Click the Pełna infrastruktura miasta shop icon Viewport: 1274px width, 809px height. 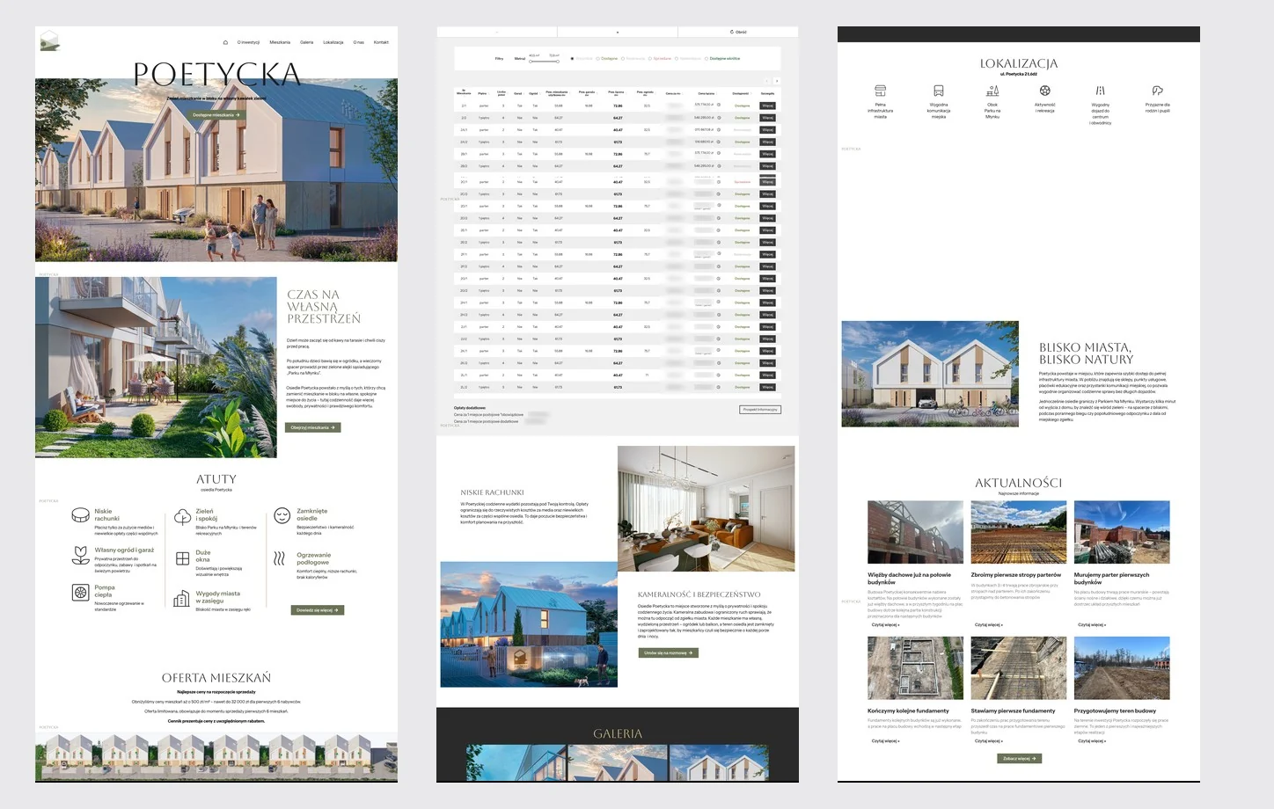[880, 91]
